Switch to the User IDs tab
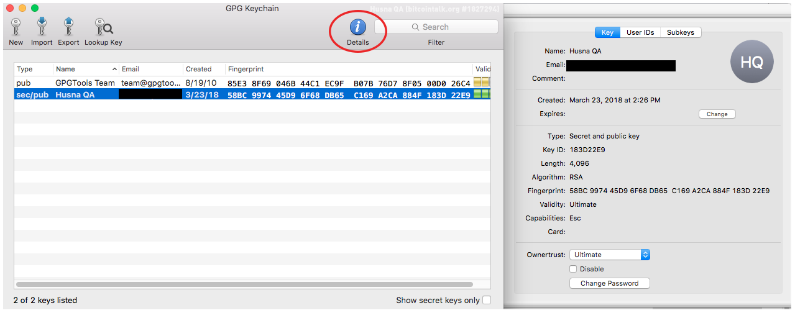795x313 pixels. click(x=640, y=32)
